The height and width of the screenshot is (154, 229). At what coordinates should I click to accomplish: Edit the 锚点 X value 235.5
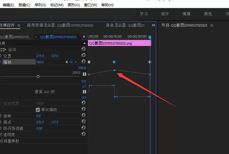pyautogui.click(x=40, y=122)
